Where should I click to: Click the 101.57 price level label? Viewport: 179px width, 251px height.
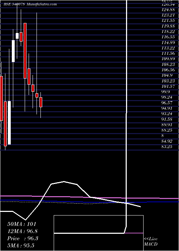168,86
